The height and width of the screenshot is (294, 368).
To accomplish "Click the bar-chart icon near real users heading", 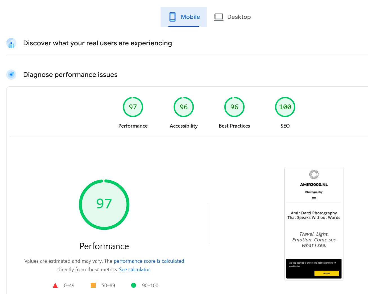I will coord(11,43).
